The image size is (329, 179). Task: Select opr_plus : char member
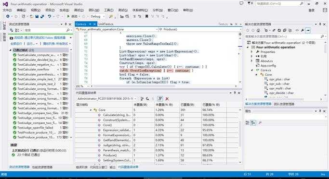click(277, 79)
